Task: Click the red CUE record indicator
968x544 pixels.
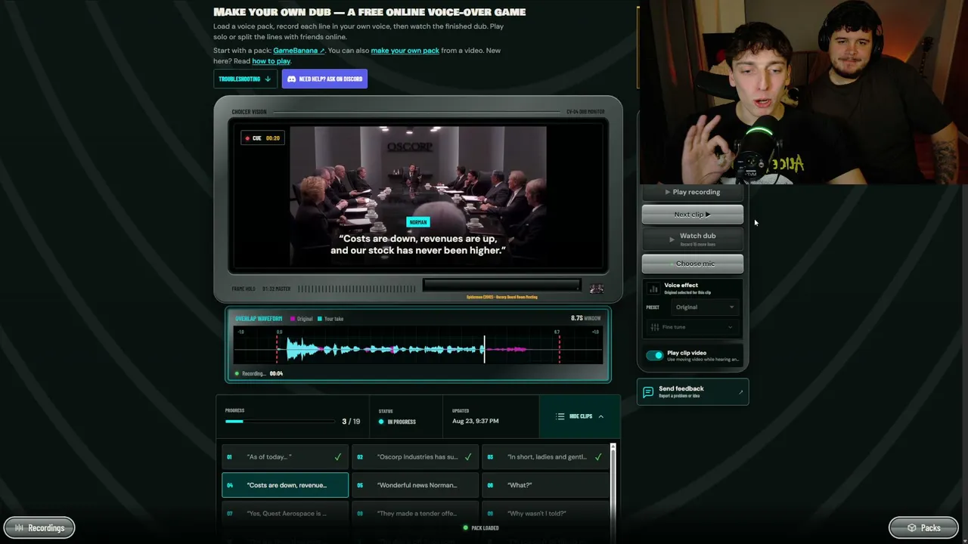Action: pos(247,138)
